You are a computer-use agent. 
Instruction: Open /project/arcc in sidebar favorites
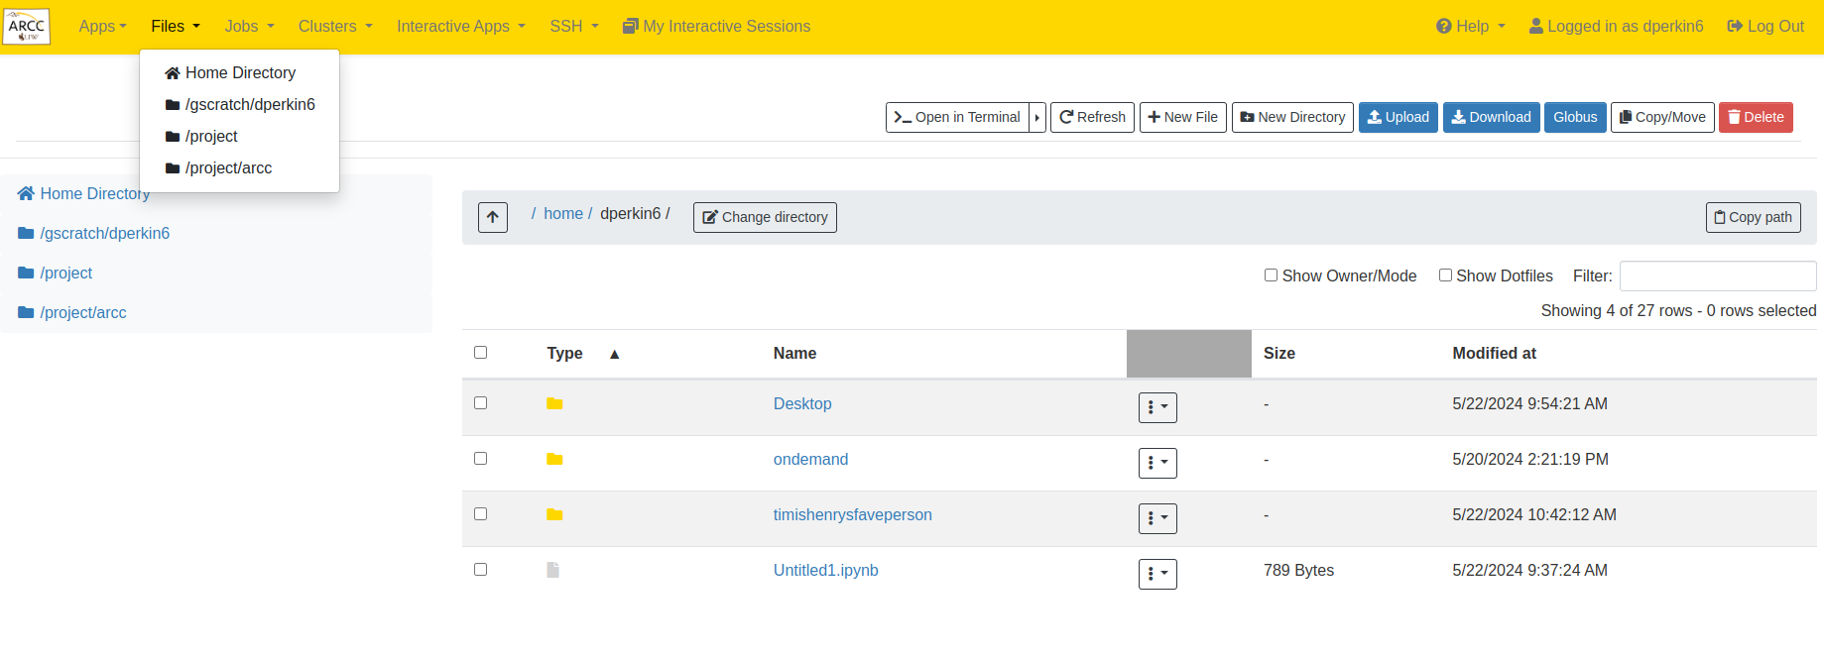[x=72, y=313]
